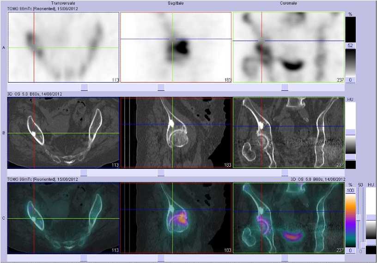377x263 pixels.
Task: Click the upper value 100 on fused color scale
Action: pyautogui.click(x=350, y=191)
